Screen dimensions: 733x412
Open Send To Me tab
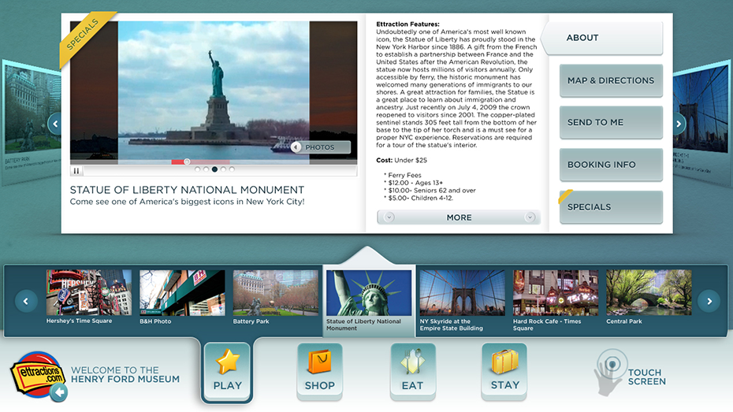tap(611, 122)
